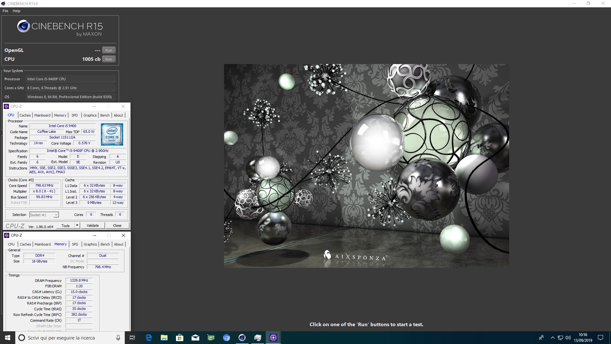The image size is (611, 344).
Task: Open the Windows Start menu
Action: click(x=8, y=338)
